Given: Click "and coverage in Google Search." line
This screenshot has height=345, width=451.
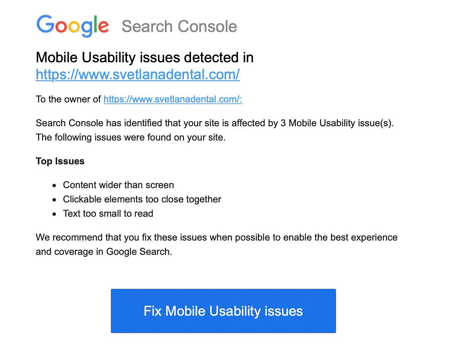Looking at the screenshot, I should click(104, 252).
